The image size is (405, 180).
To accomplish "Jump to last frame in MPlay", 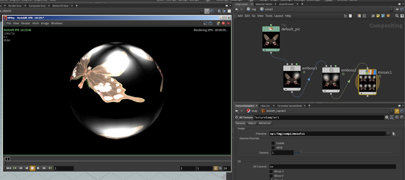I will 50,168.
